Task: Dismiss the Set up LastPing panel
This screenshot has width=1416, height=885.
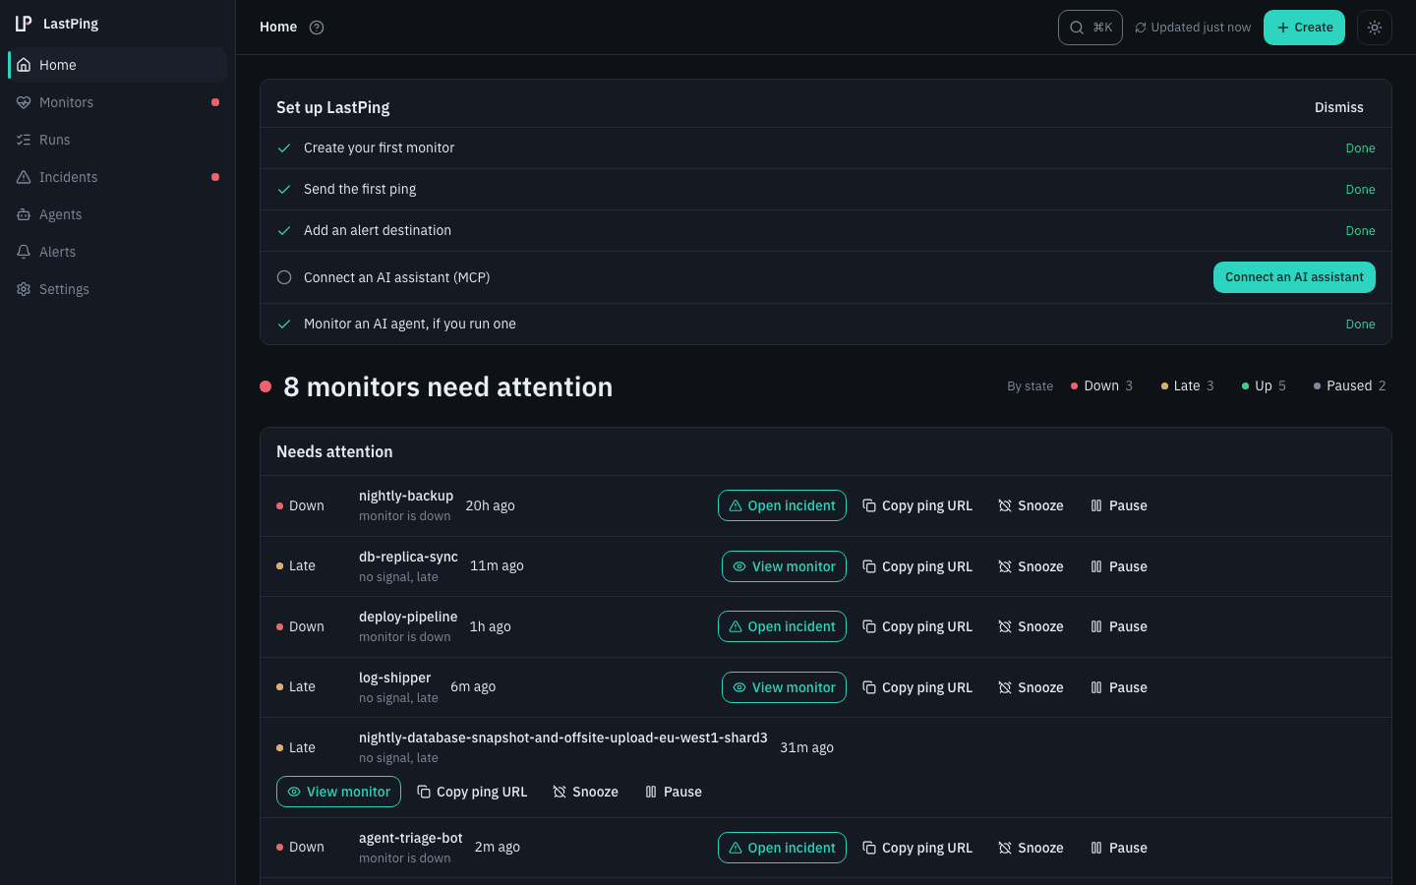Action: point(1339,107)
